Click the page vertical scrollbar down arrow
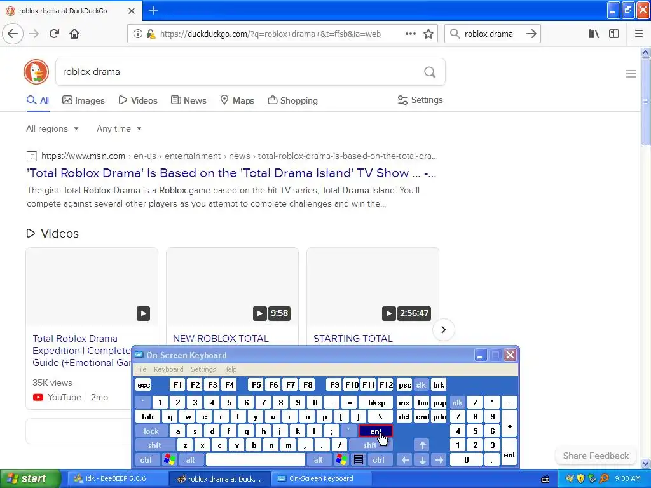Image resolution: width=651 pixels, height=488 pixels. point(645,463)
